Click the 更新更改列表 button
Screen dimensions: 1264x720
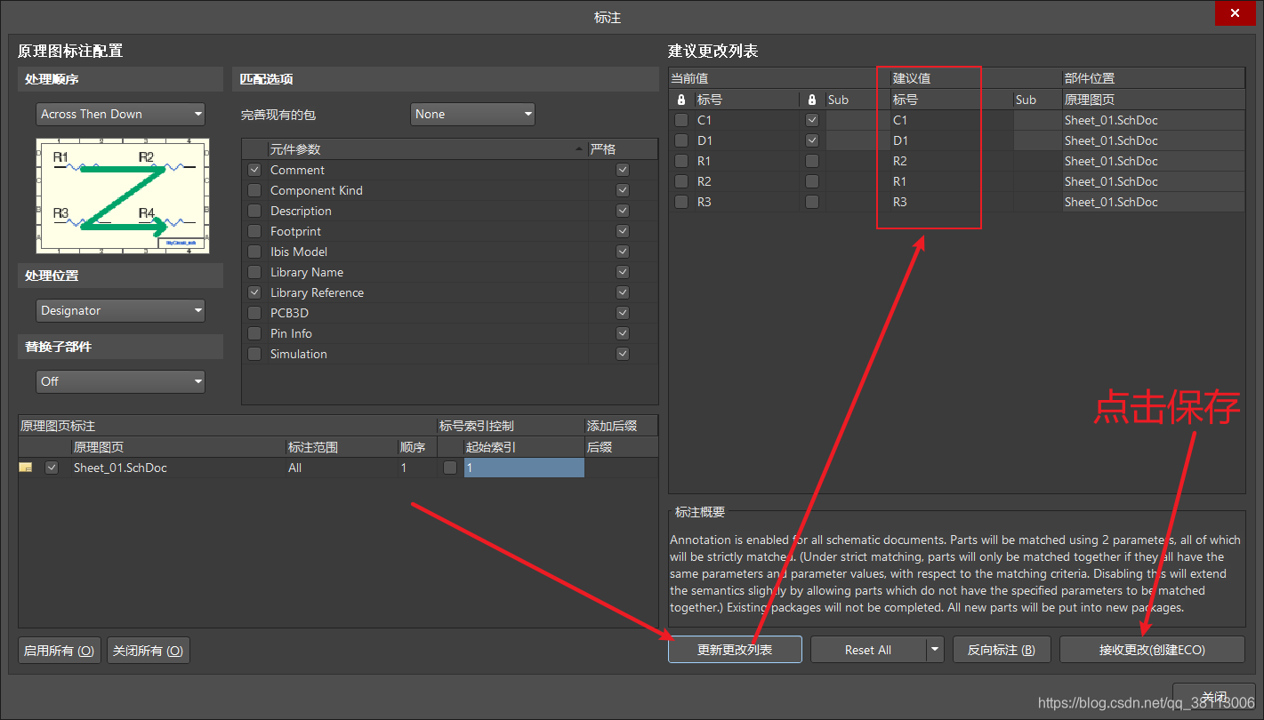click(735, 650)
